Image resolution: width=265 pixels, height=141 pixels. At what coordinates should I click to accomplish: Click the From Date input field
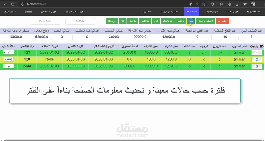[45, 21]
